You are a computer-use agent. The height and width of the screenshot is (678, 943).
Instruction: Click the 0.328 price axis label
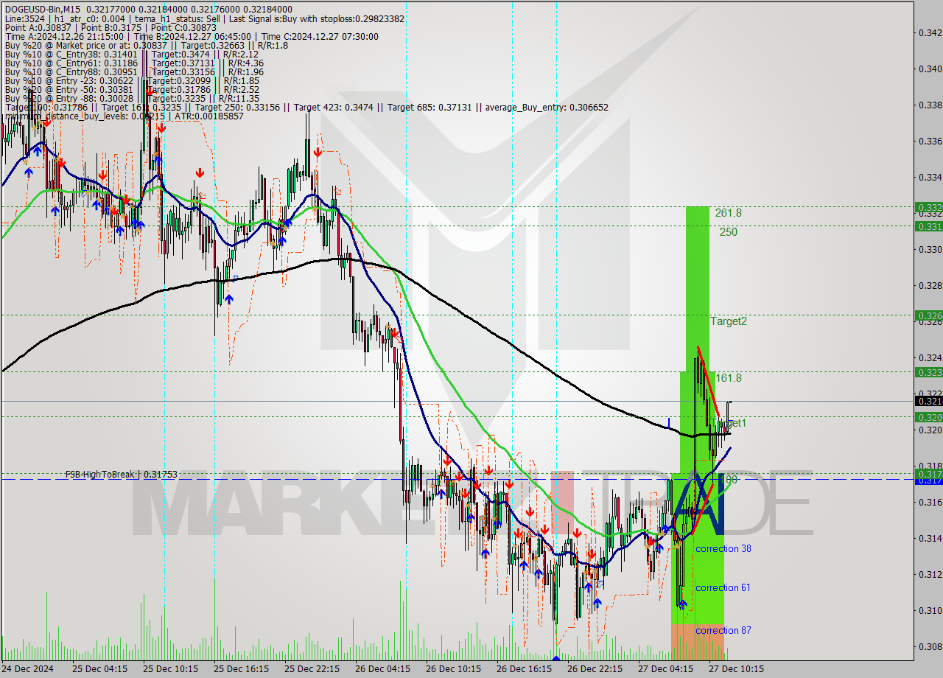930,285
